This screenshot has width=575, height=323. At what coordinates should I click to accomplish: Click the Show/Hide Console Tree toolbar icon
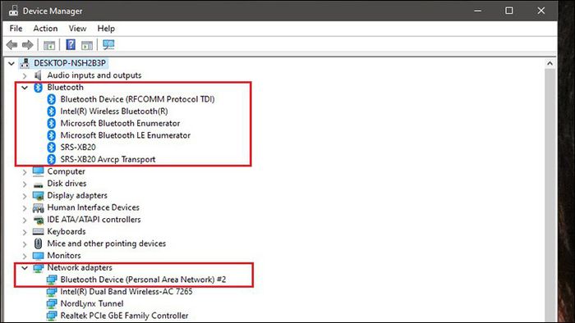coord(49,45)
